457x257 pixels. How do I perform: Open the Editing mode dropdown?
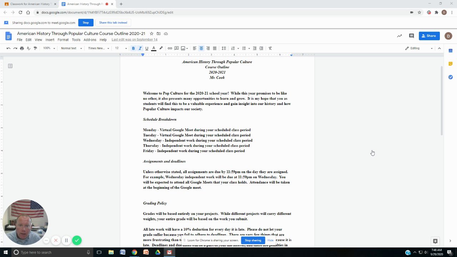click(419, 48)
